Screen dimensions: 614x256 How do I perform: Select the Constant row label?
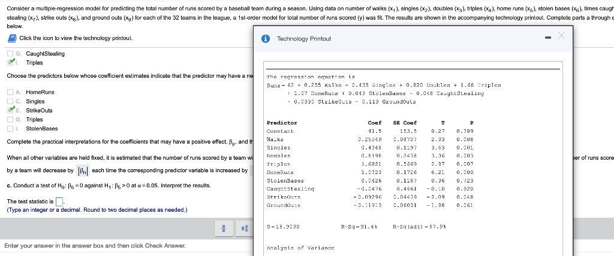[x=280, y=132]
